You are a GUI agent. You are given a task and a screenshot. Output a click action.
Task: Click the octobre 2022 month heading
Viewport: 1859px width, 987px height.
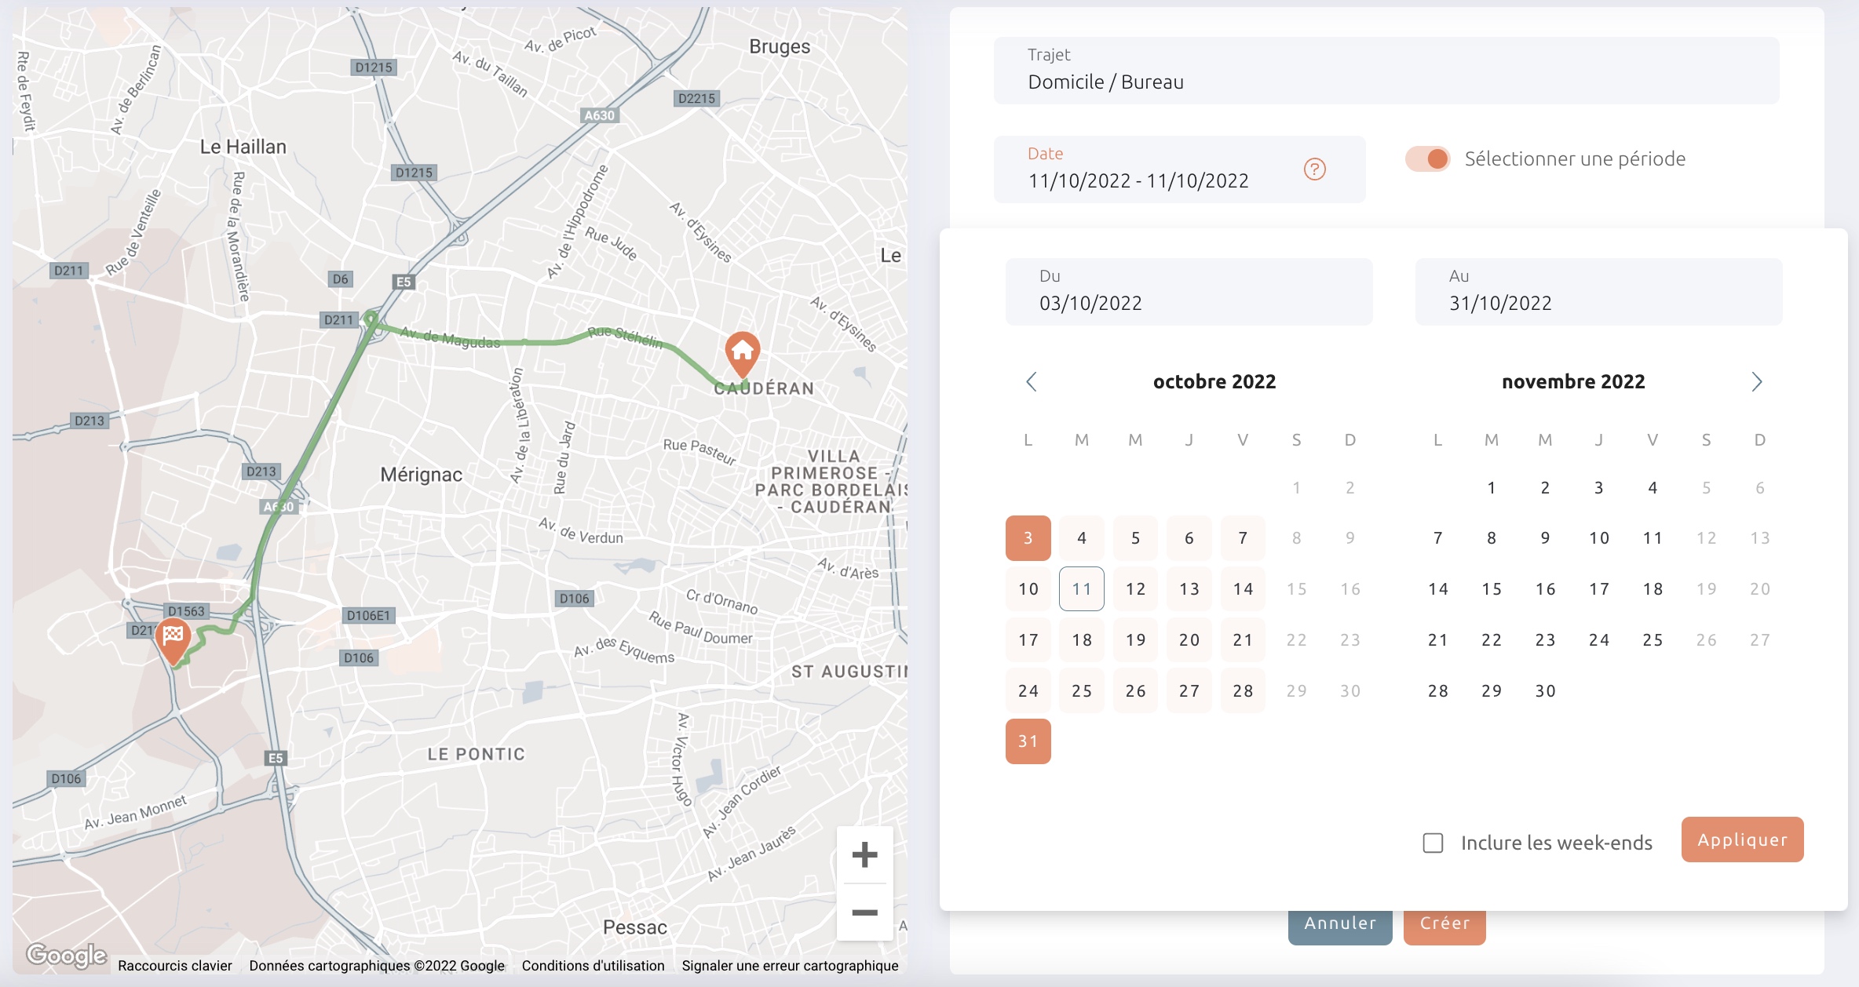pos(1214,382)
